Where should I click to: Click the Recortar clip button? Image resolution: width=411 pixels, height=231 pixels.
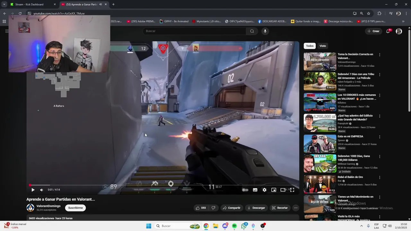pyautogui.click(x=280, y=208)
